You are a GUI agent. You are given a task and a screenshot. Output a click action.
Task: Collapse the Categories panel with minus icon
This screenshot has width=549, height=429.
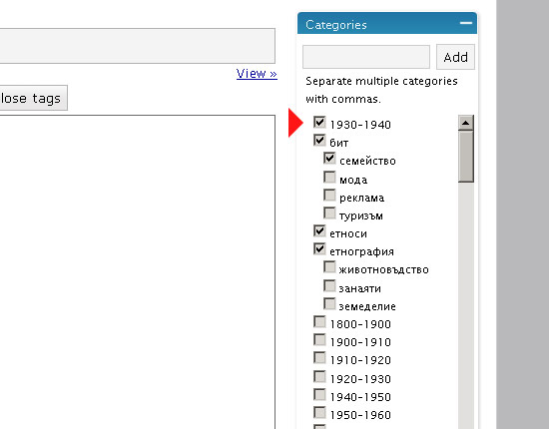466,23
